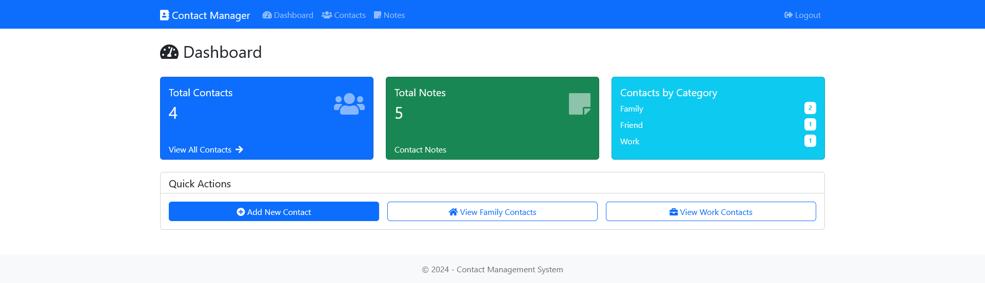The width and height of the screenshot is (985, 283).
Task: Click the arrow icon after View All Contacts
Action: click(239, 150)
